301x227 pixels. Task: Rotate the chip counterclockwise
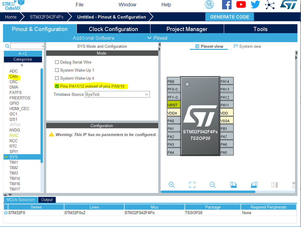(254, 185)
